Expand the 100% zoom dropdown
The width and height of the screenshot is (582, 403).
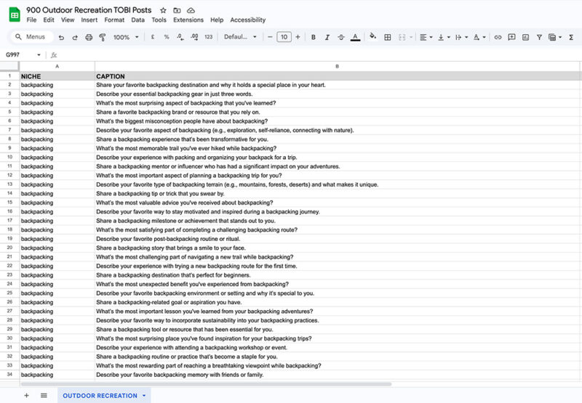[125, 37]
